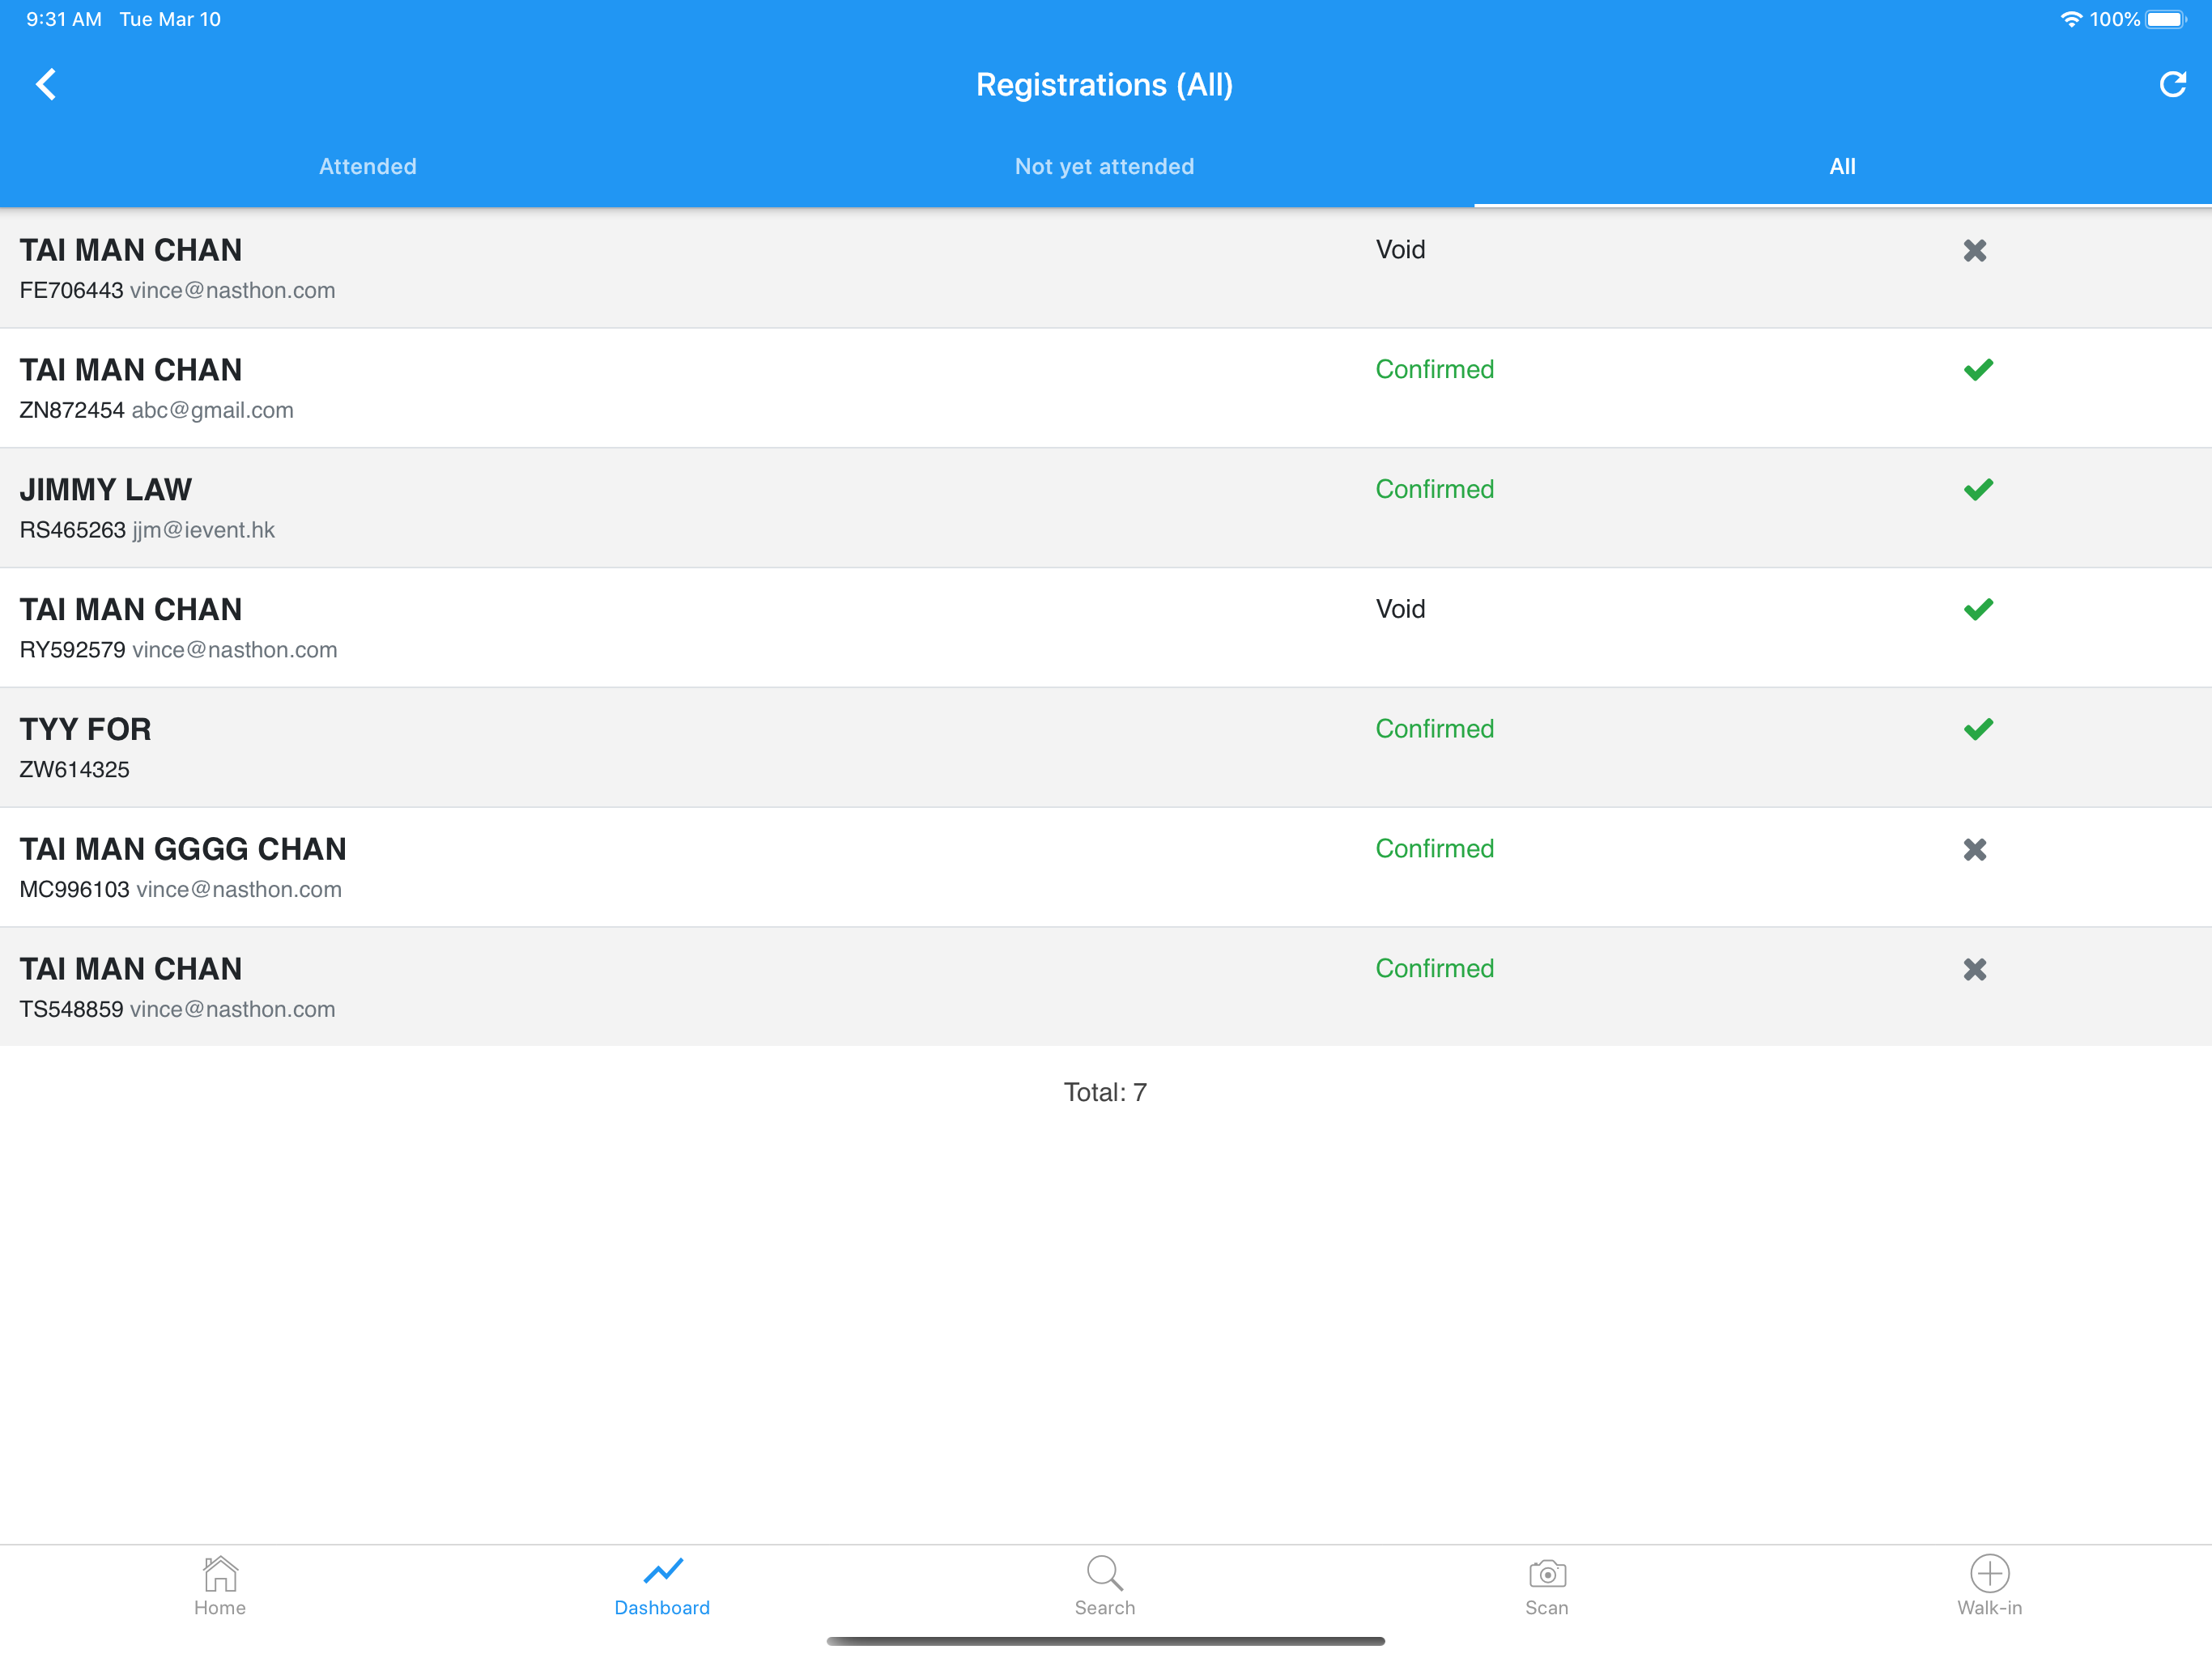Open the Dashboard tab in bottom bar
The width and height of the screenshot is (2212, 1658).
(662, 1586)
